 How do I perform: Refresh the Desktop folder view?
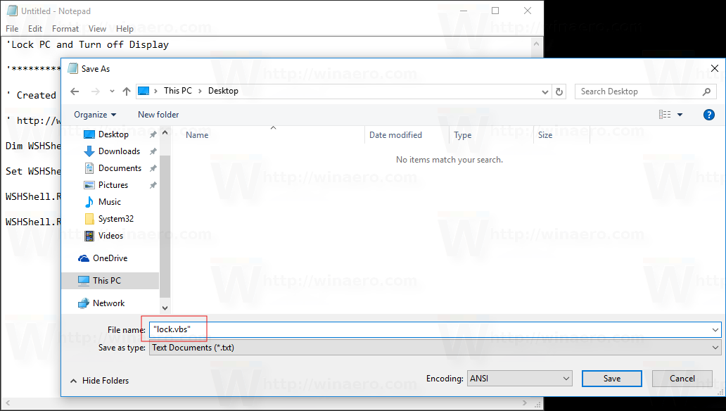559,91
